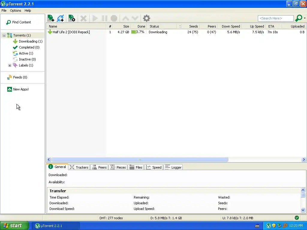
Task: Click the 3.7% progress bar
Action: [x=139, y=32]
